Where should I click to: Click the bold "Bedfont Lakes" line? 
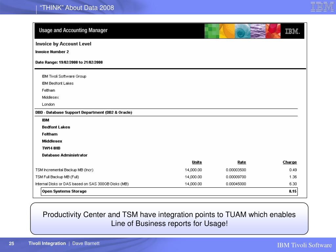pyautogui.click(x=56, y=127)
